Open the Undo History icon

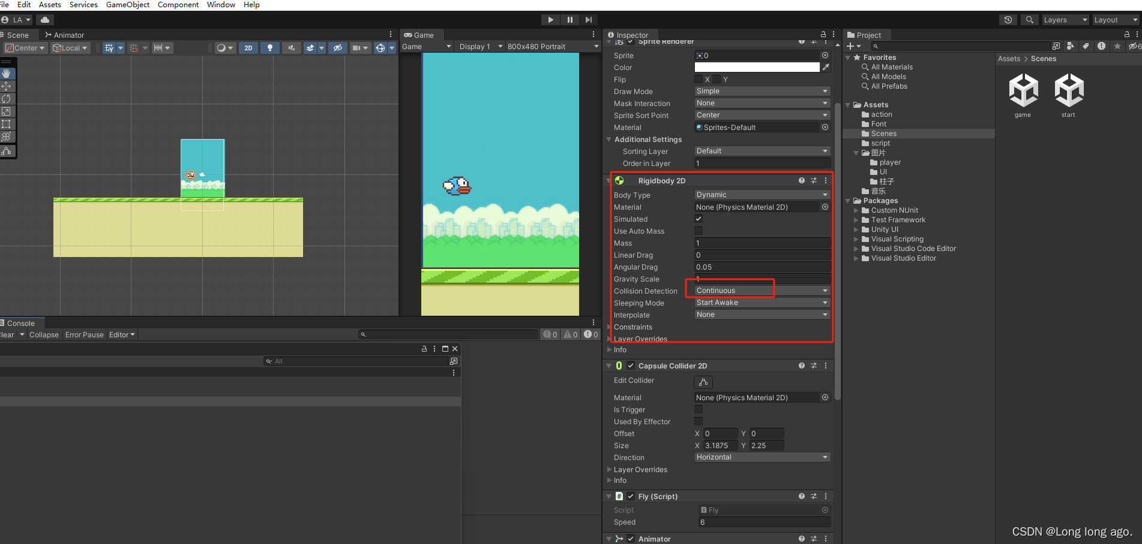1008,20
